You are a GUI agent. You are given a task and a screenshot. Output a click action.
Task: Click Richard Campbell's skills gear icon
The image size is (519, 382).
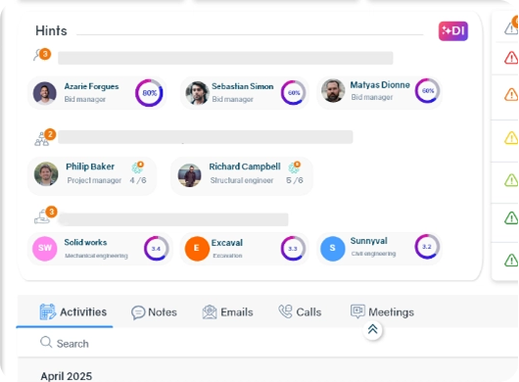(294, 167)
